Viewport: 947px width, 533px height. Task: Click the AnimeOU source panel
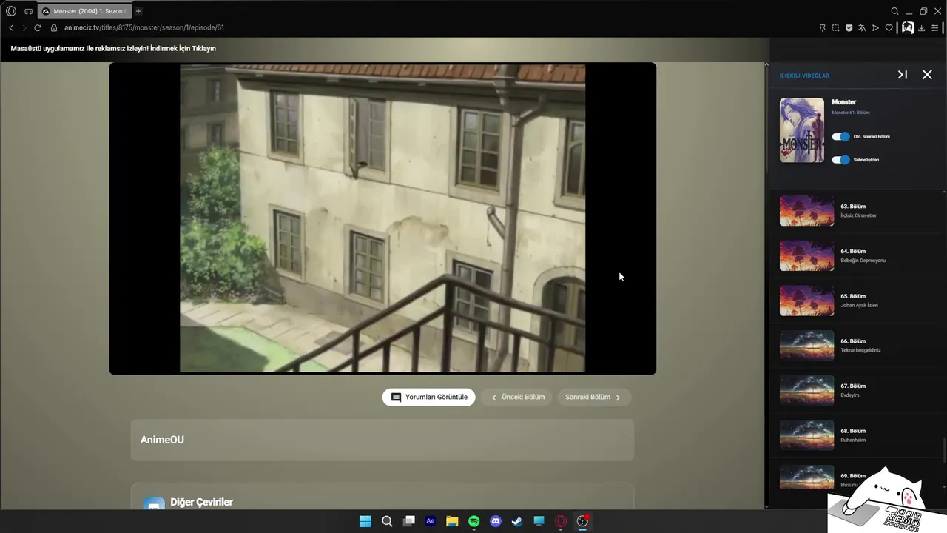pyautogui.click(x=382, y=440)
